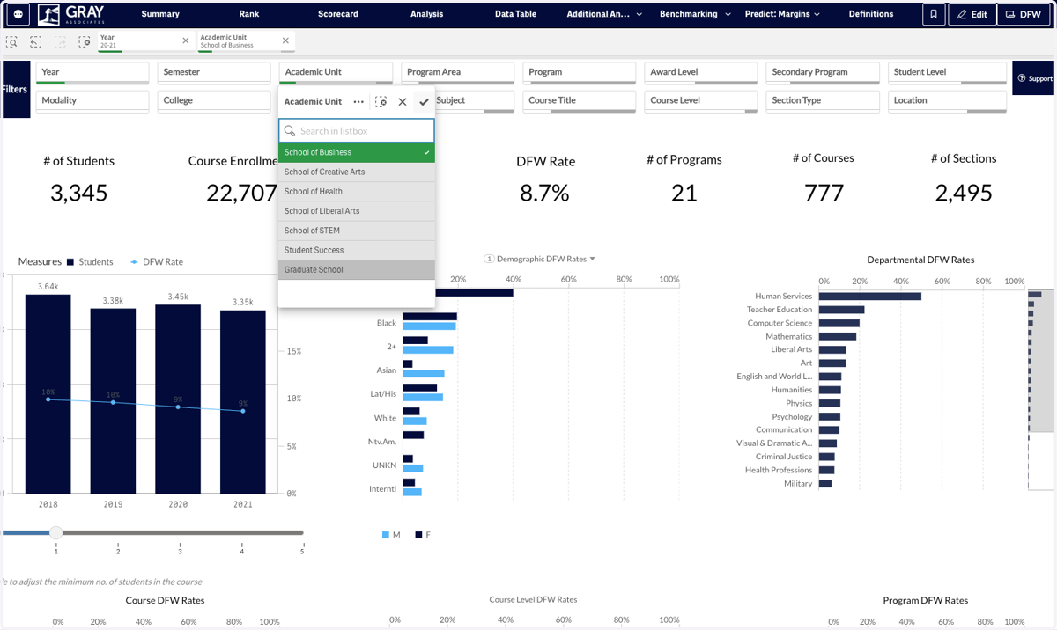Screen dimensions: 1057x630
Task: Open the smart search selection tool
Action: pos(12,41)
